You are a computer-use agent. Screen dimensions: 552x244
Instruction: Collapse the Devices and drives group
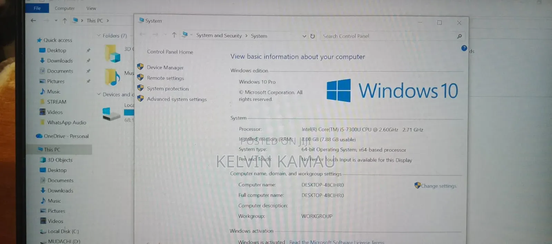click(x=99, y=94)
